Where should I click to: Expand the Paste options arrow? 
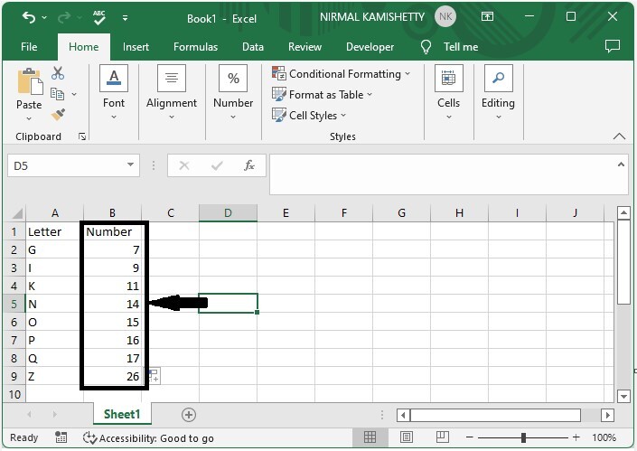tap(29, 118)
